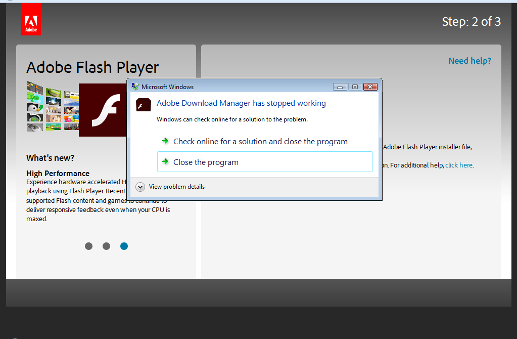Select the eye thumbnail in the collage

(x=35, y=127)
